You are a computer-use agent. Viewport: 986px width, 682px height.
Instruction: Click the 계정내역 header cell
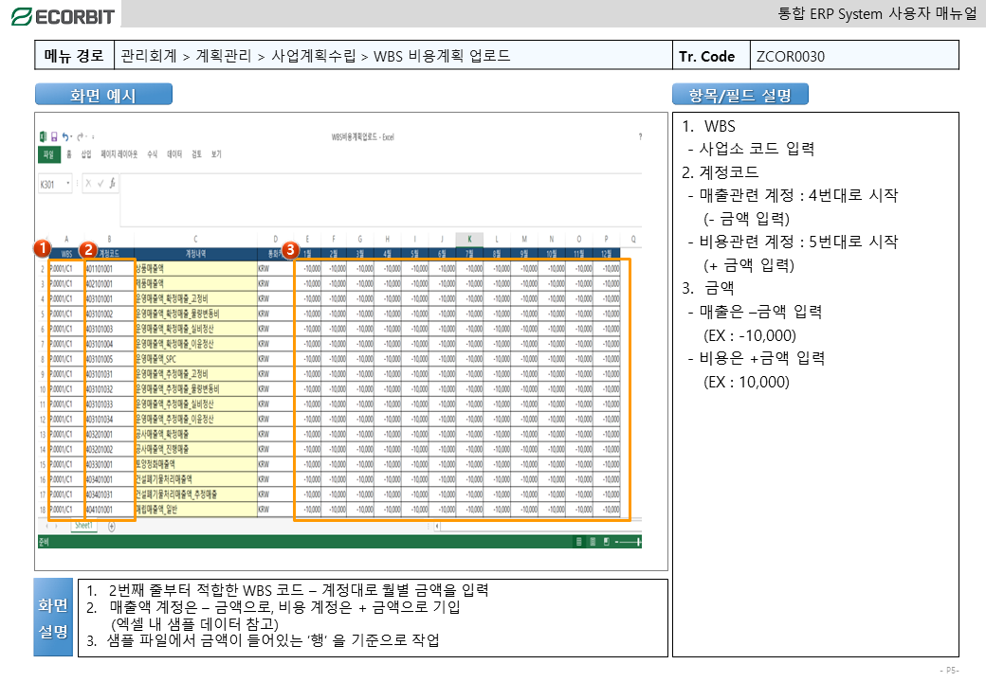coord(195,254)
